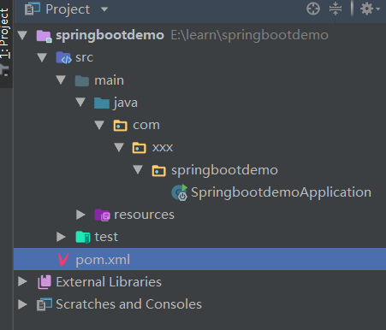386x330 pixels.
Task: Click the locate/scroll from source crosshair icon
Action: pos(313,9)
